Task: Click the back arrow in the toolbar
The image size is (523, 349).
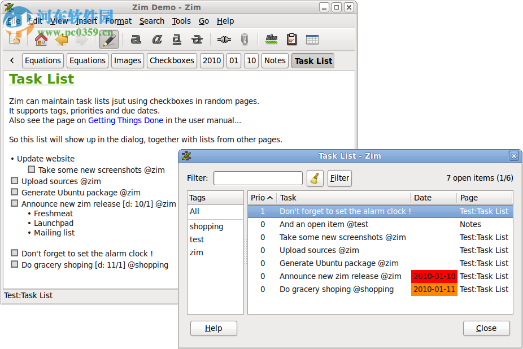Action: pyautogui.click(x=62, y=40)
